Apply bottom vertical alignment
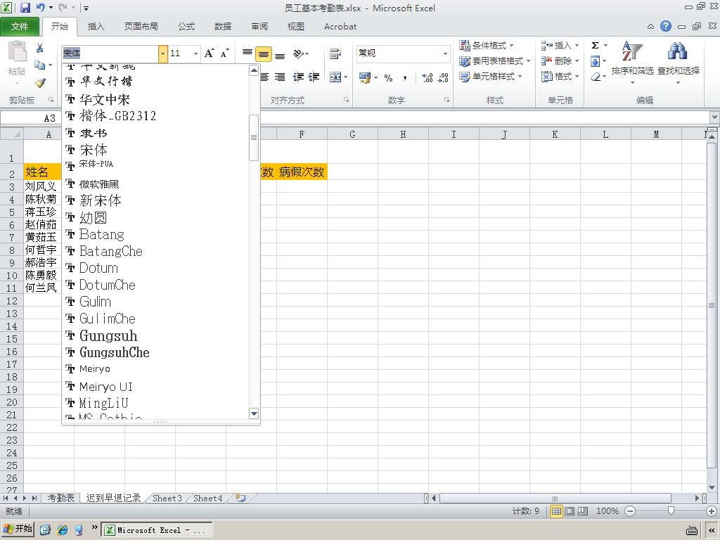720x540 pixels. 280,55
